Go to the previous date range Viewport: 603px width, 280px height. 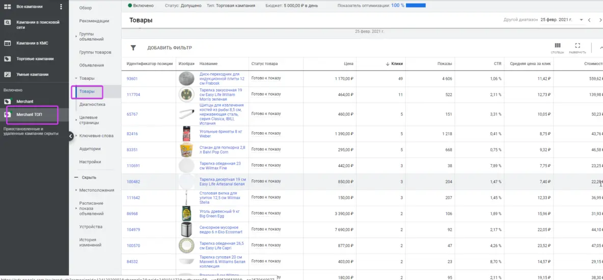tap(589, 20)
